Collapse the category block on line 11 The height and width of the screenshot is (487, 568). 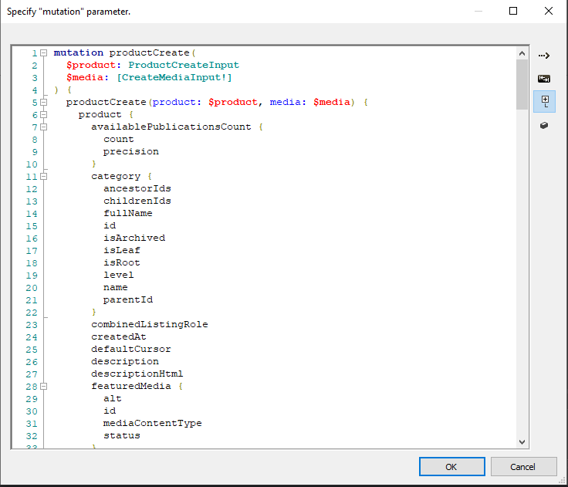(x=44, y=177)
